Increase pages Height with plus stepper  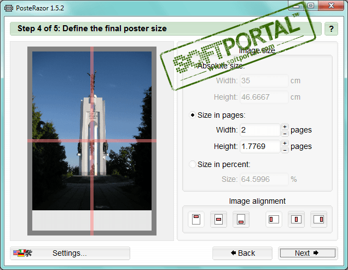(285, 143)
